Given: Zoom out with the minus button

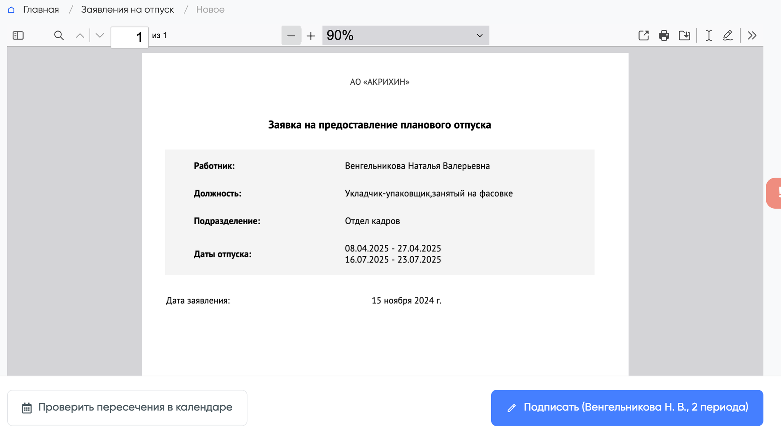Looking at the screenshot, I should coord(291,35).
